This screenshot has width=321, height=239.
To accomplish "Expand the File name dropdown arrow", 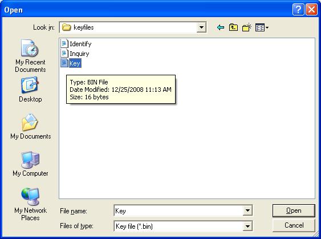I will pyautogui.click(x=247, y=210).
